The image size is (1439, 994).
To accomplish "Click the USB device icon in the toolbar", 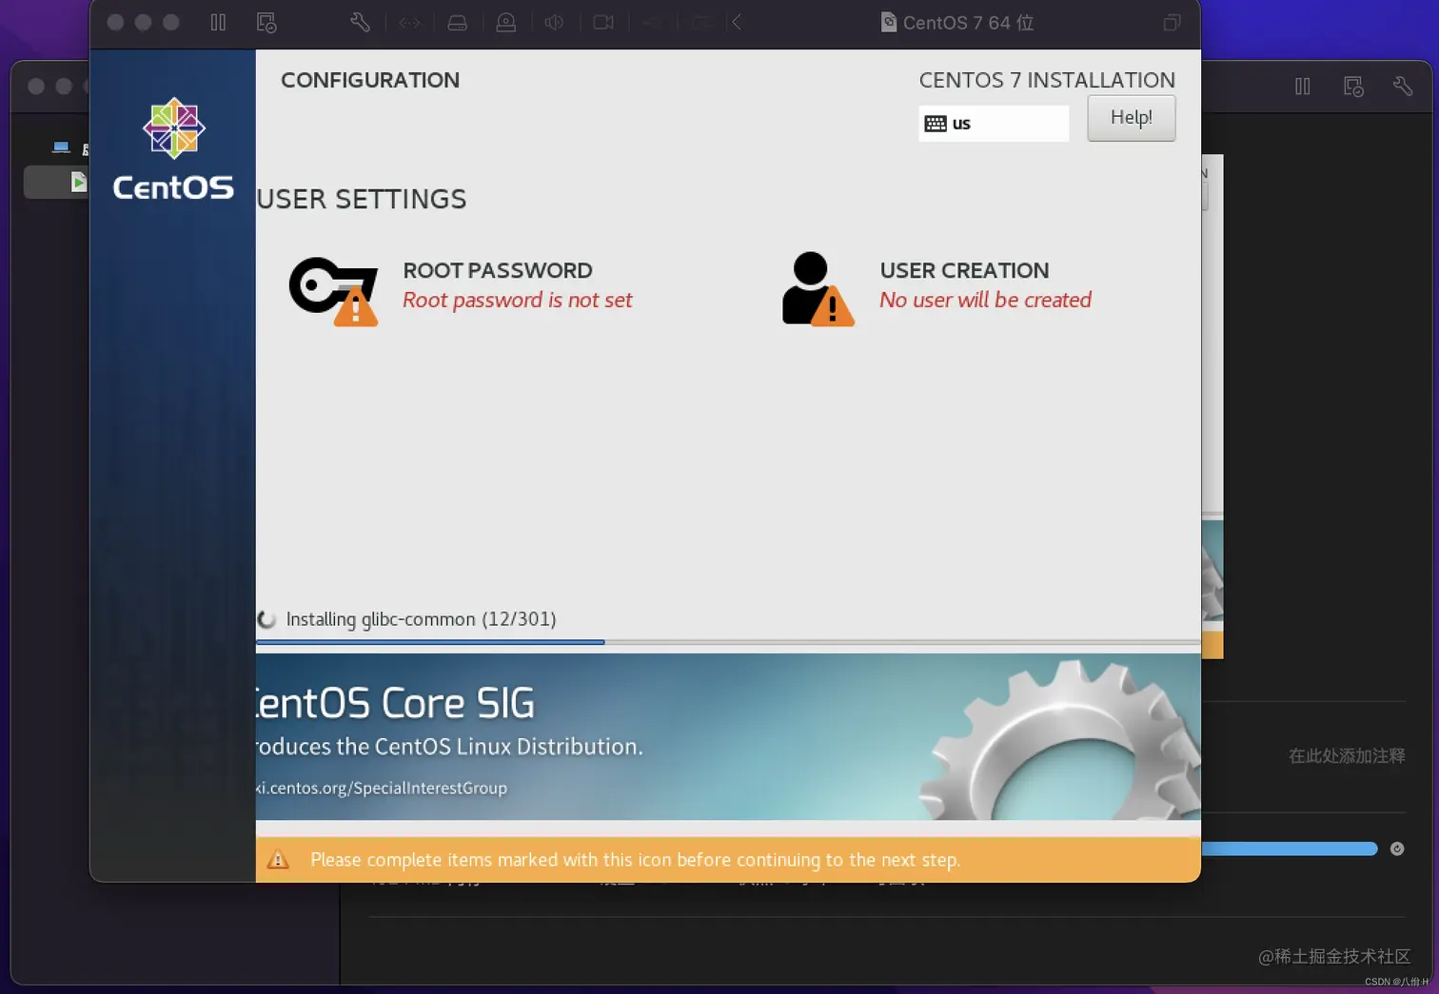I will click(653, 22).
